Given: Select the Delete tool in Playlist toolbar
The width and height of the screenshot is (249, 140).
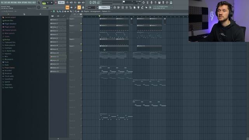Looking at the screenshot, I should 63,11.
